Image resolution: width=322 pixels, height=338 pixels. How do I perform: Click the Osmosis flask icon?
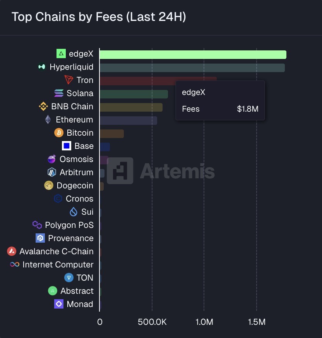(x=52, y=159)
